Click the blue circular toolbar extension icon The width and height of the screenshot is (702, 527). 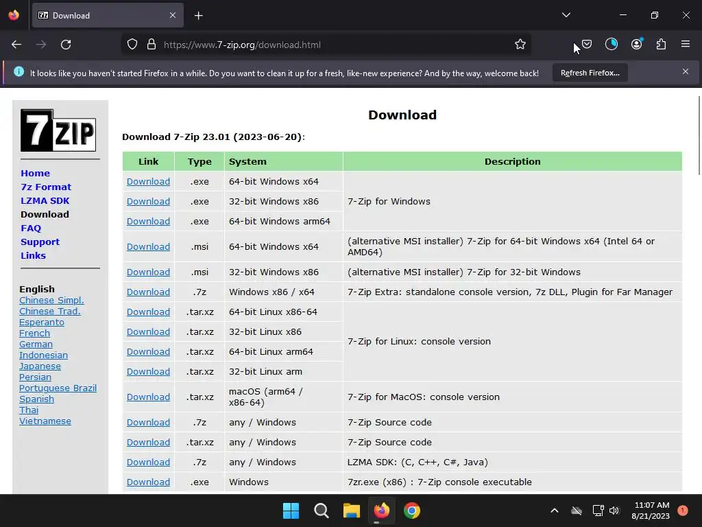pos(612,44)
